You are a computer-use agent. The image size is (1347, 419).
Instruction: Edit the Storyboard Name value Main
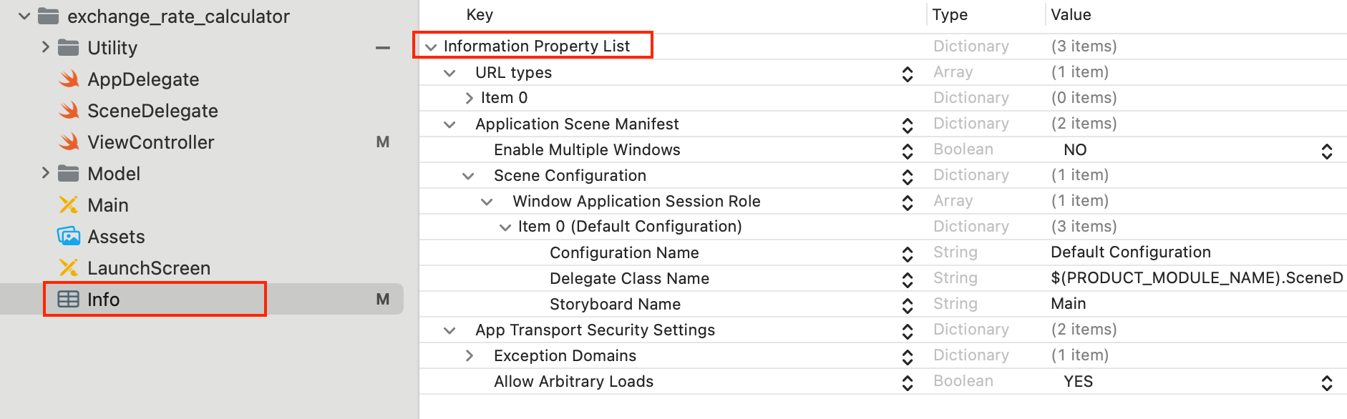point(1068,304)
